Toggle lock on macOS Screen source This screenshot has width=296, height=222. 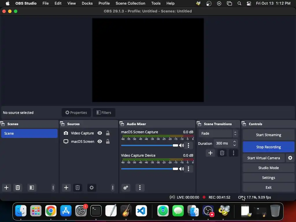108,141
